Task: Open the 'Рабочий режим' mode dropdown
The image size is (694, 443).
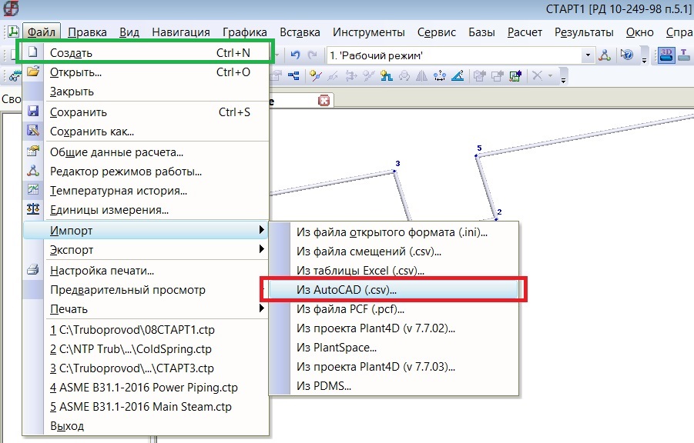Action: [588, 55]
